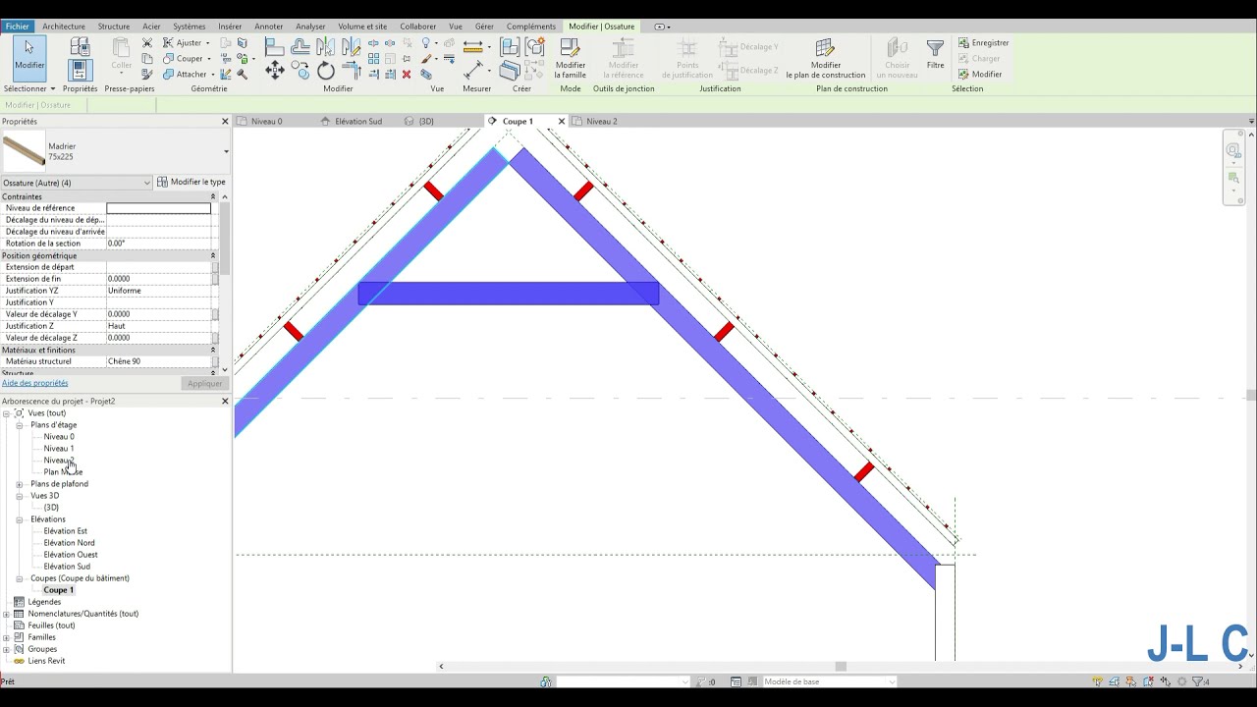
Task: Select Elévation Nord in project browser
Action: tap(69, 543)
